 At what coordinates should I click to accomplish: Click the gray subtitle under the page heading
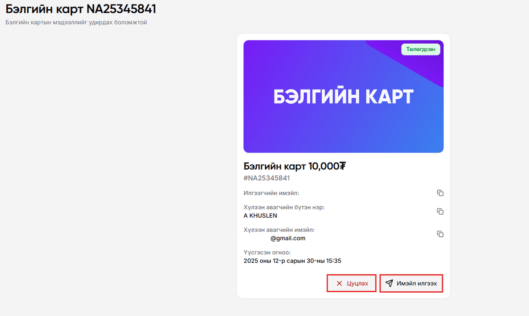click(76, 22)
